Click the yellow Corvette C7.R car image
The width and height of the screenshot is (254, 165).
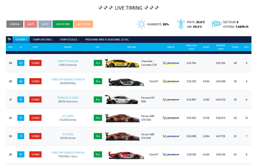pos(122,63)
